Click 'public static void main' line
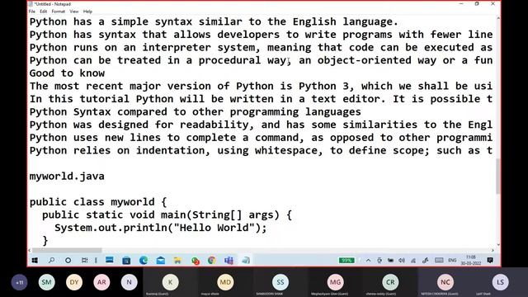The image size is (528, 297). (167, 214)
